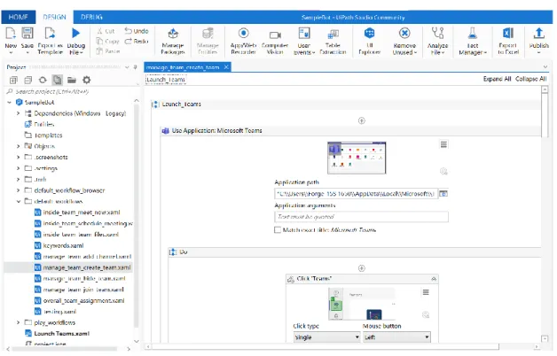
Task: Open User Events dropdown
Action: click(x=304, y=41)
